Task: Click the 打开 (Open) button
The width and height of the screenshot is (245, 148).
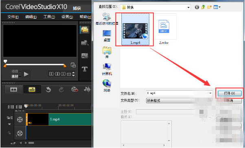Action: click(230, 94)
